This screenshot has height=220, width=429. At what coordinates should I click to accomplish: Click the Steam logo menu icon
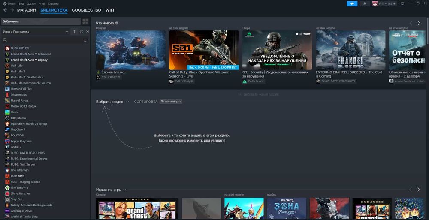[5, 3]
